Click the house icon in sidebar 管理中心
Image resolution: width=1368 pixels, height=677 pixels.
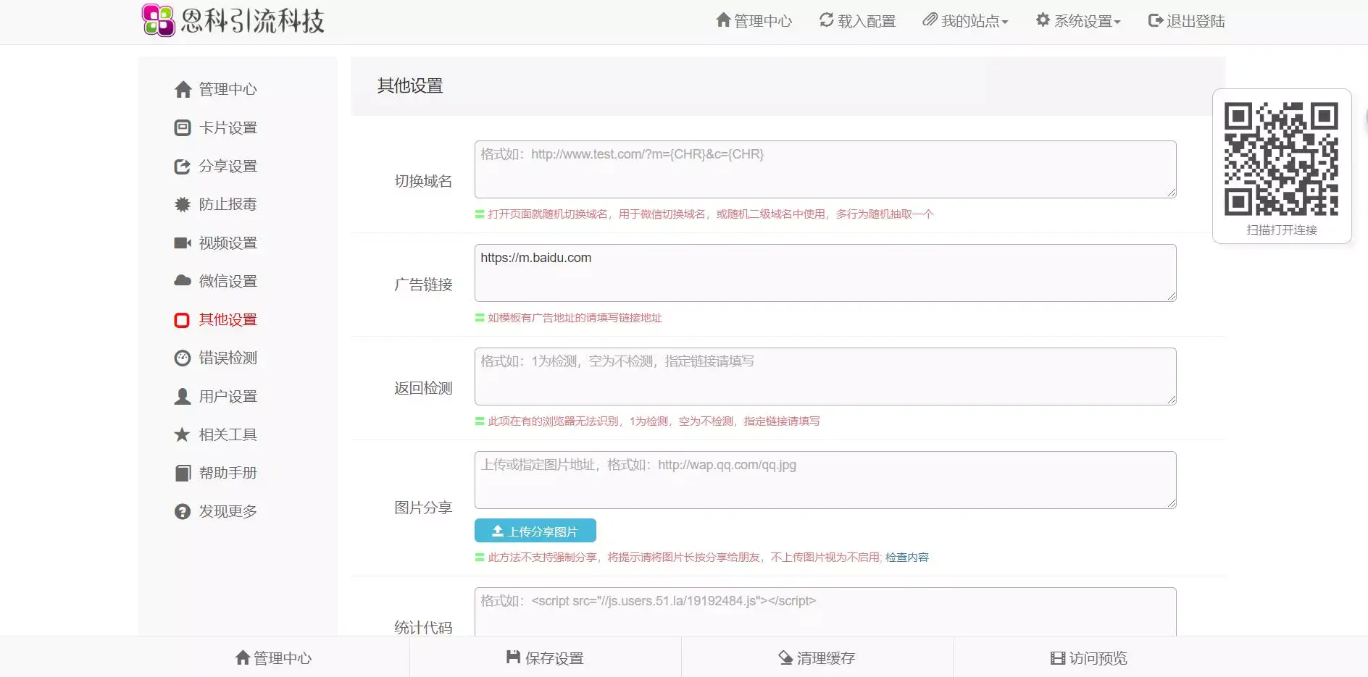[183, 89]
